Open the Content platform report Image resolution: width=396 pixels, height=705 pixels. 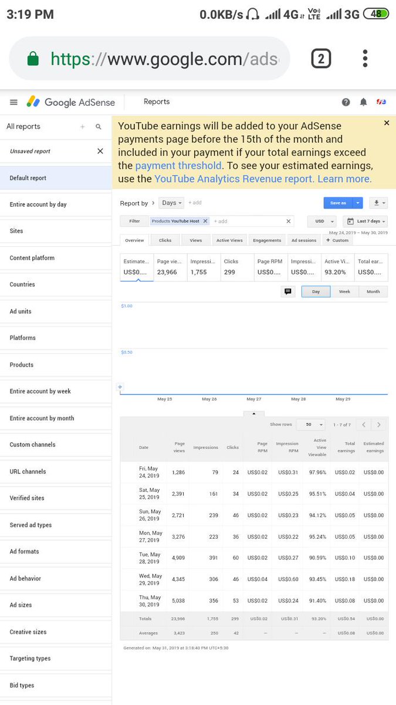(x=56, y=258)
